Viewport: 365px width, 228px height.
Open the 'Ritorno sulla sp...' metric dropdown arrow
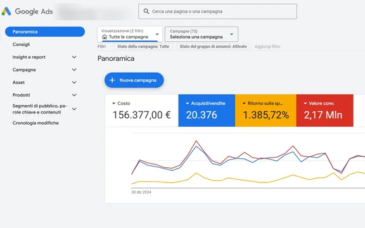(x=244, y=103)
